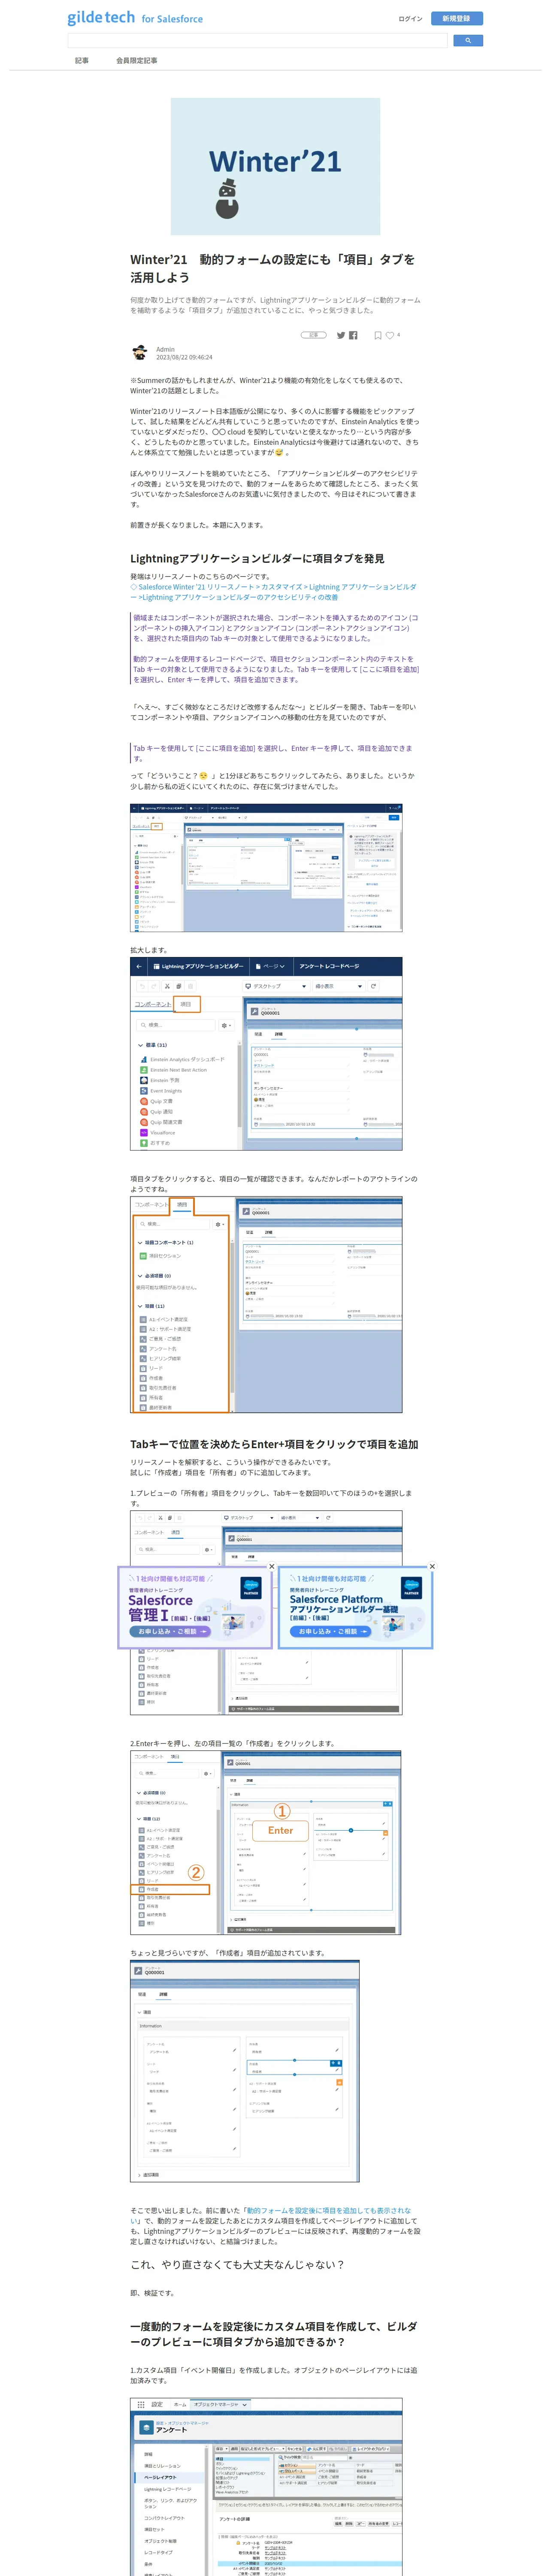The height and width of the screenshot is (2576, 551).
Task: Close the アプリケーションビルダー基礎 training ad
Action: [x=432, y=1566]
